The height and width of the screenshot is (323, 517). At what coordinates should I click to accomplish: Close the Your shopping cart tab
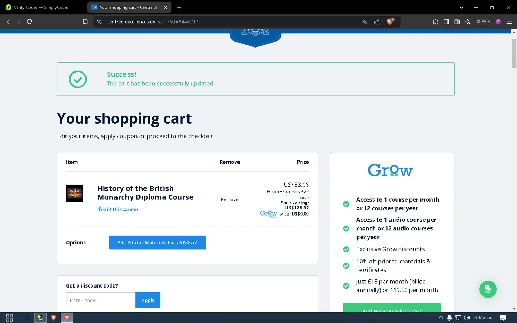coord(165,7)
